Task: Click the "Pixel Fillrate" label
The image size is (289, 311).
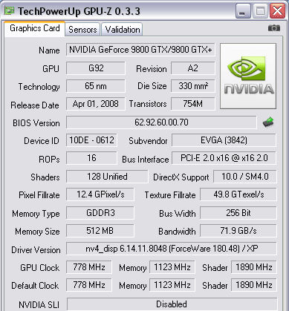Action: [39, 195]
